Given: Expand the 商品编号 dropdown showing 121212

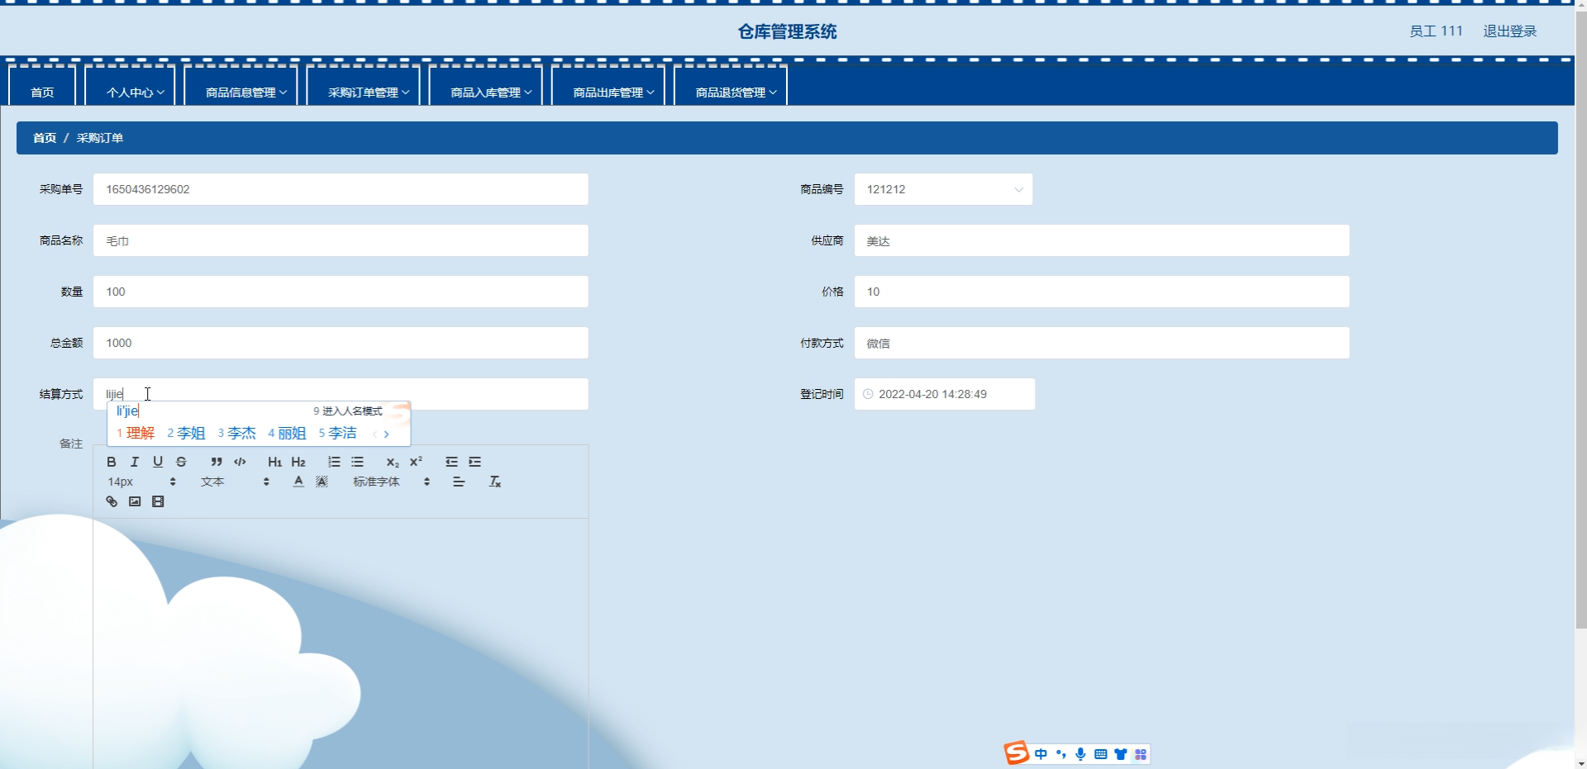Looking at the screenshot, I should (x=943, y=189).
